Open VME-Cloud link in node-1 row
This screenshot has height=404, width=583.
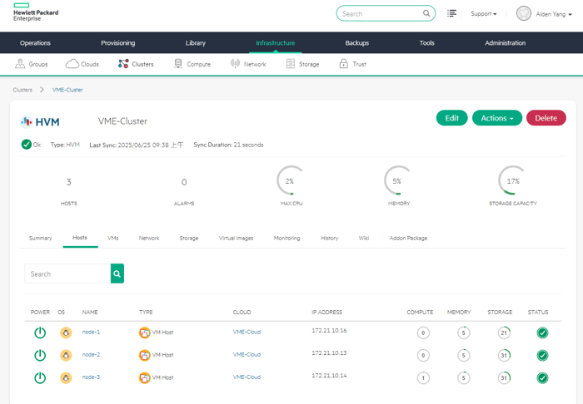[247, 332]
